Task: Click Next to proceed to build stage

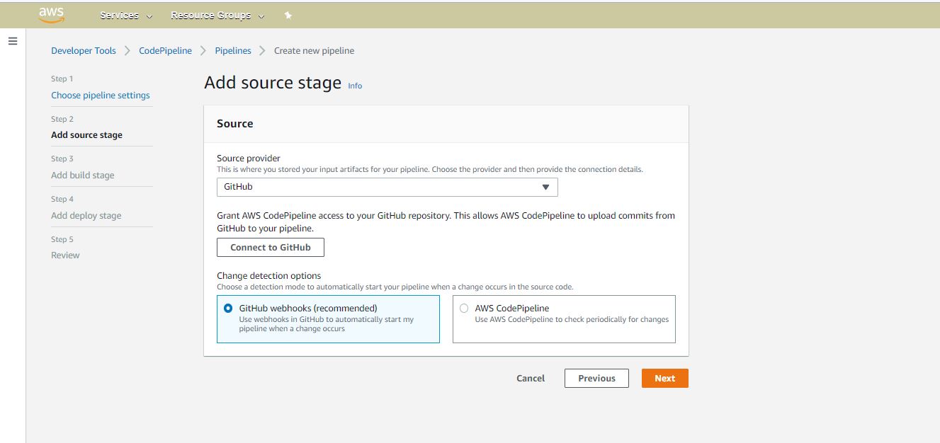Action: (664, 378)
